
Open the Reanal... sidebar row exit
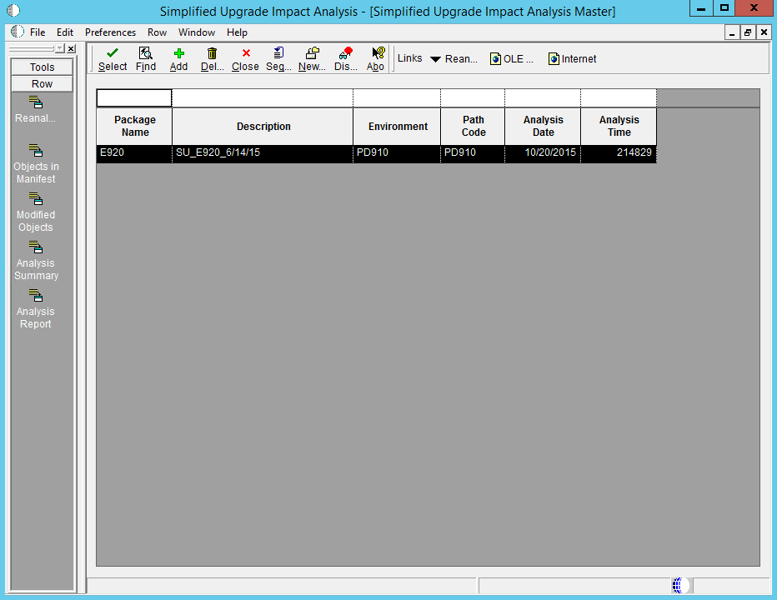pos(35,102)
